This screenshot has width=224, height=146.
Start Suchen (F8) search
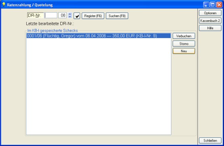point(117,16)
